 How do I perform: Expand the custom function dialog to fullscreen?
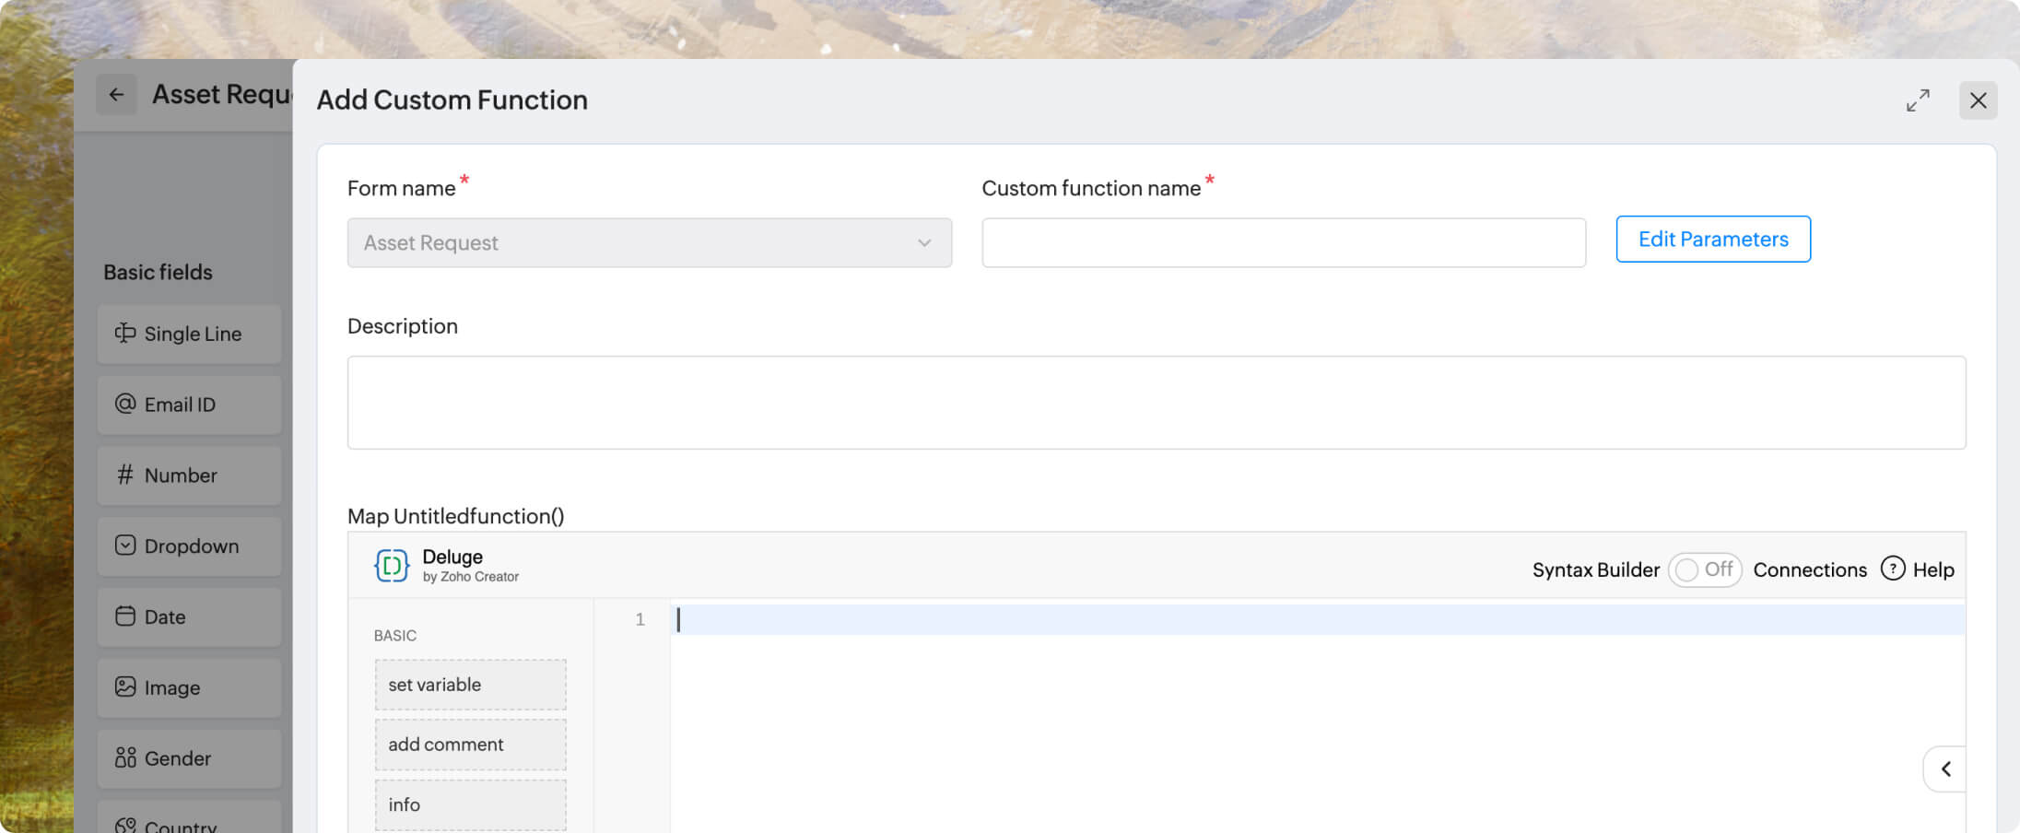coord(1918,100)
